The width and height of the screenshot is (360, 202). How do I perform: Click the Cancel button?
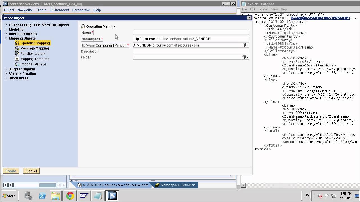[x=31, y=171]
